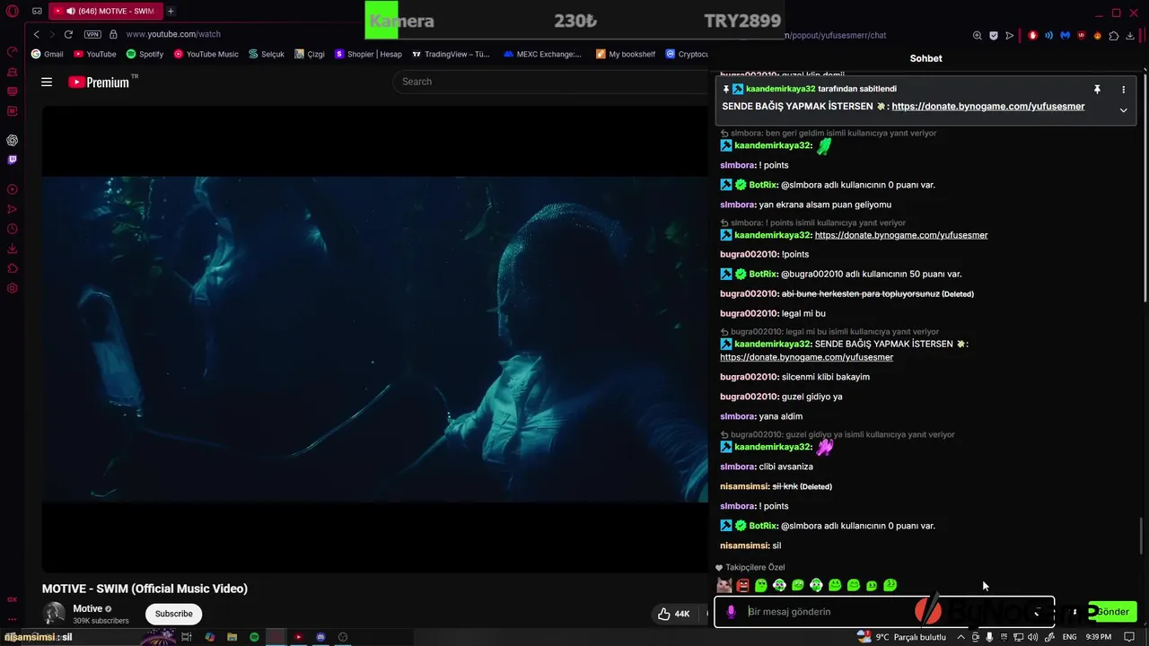Expand the pinned message chevron
This screenshot has height=646, width=1149.
[x=1123, y=109]
